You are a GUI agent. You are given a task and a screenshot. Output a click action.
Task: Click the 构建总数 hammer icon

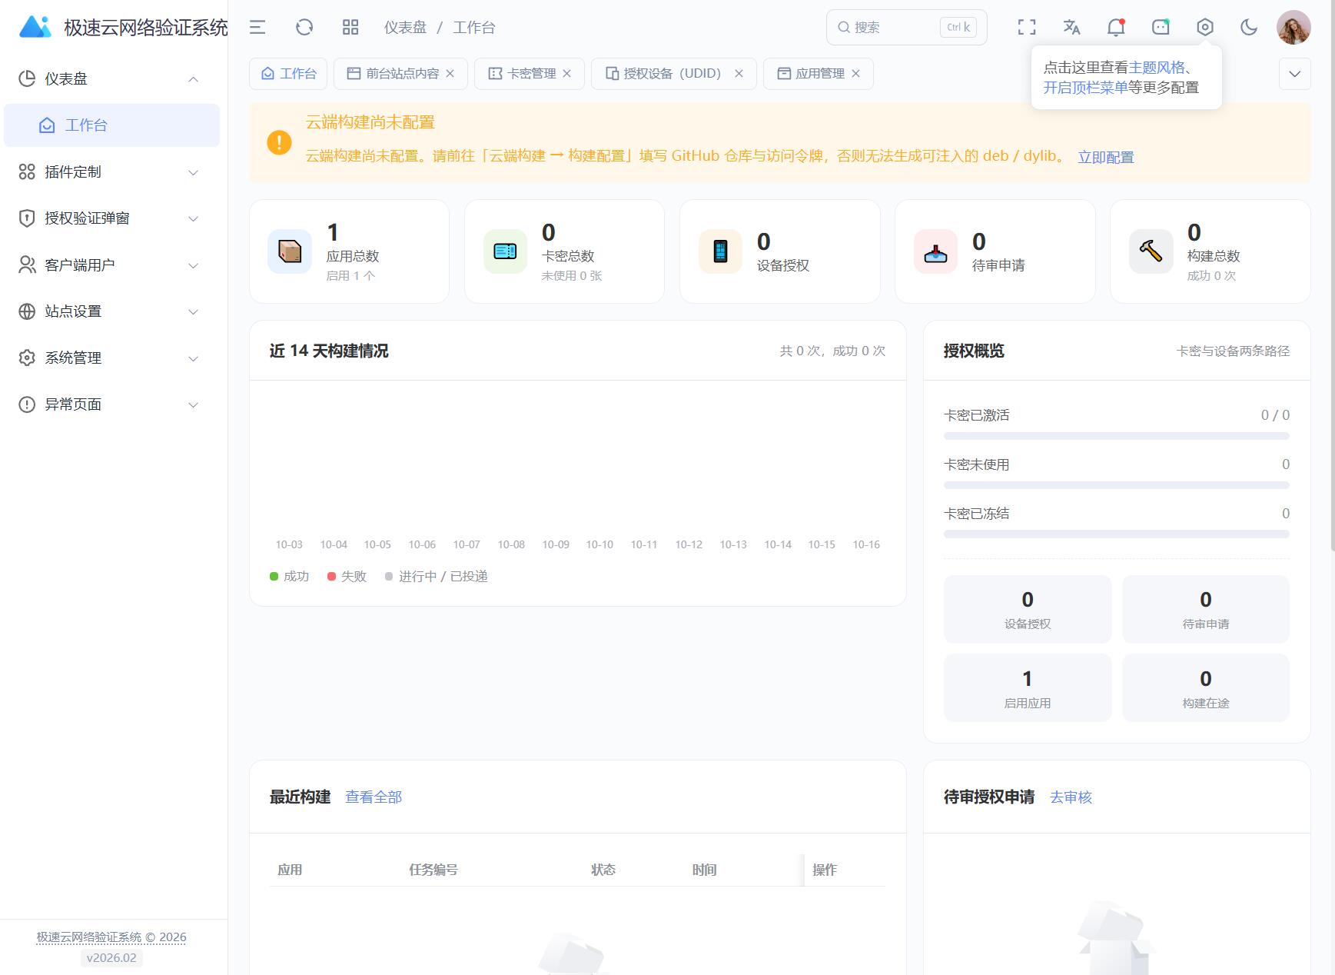(x=1151, y=251)
